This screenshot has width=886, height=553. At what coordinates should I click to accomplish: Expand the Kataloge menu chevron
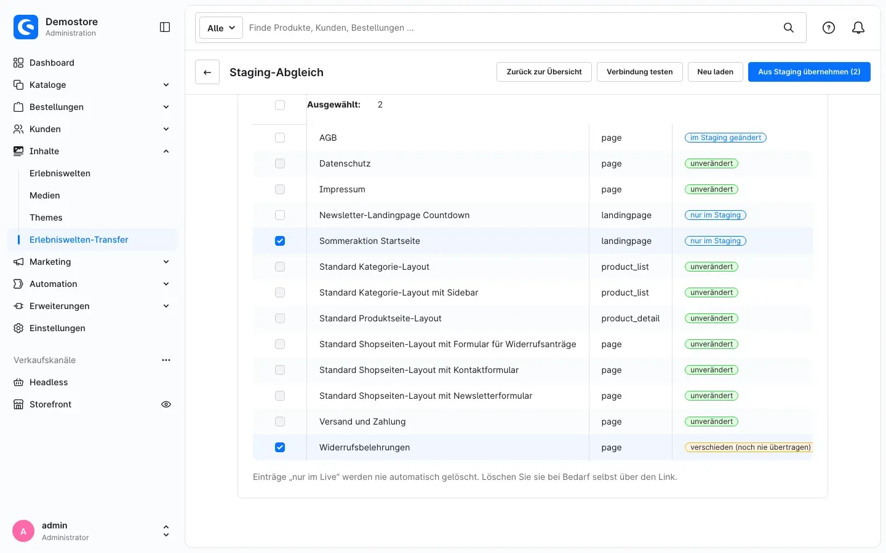point(166,85)
